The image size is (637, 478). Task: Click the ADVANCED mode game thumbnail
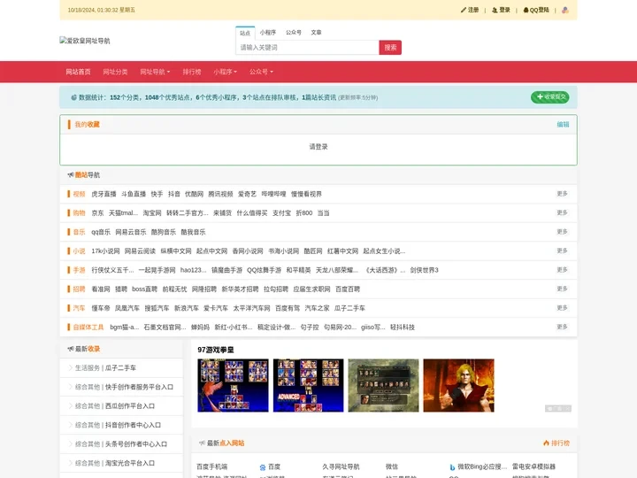[308, 385]
